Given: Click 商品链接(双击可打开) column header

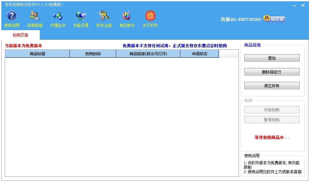Looking at the screenshot, I should click(148, 54).
